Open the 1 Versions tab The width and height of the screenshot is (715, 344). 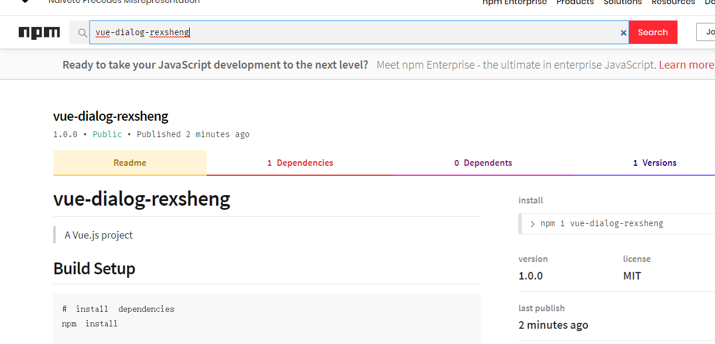point(655,163)
